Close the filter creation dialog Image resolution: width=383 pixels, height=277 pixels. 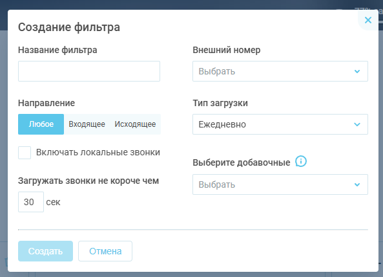(x=368, y=20)
